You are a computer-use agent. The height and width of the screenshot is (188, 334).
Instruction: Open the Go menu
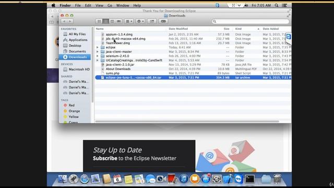tap(110, 6)
